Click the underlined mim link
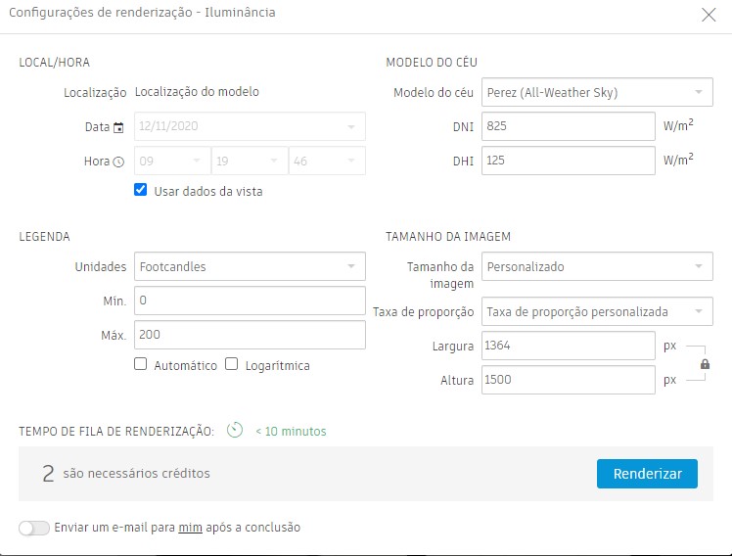732x556 pixels. click(x=190, y=528)
